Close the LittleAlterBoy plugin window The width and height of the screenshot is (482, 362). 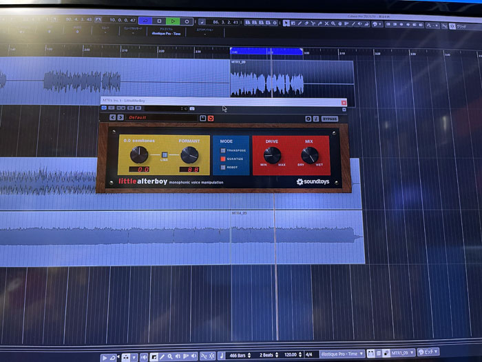tap(344, 103)
